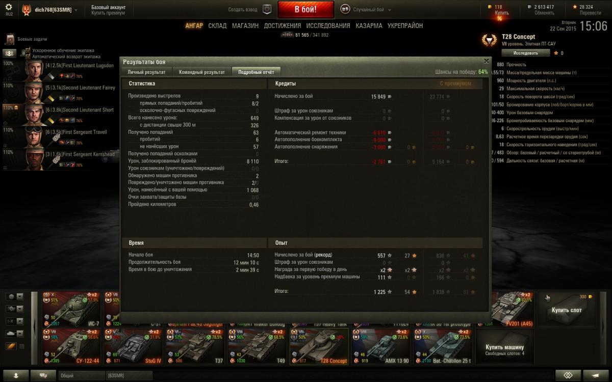This screenshot has height=382, width=612.
Task: Switch to Подробный отчёт tab
Action: click(x=256, y=72)
